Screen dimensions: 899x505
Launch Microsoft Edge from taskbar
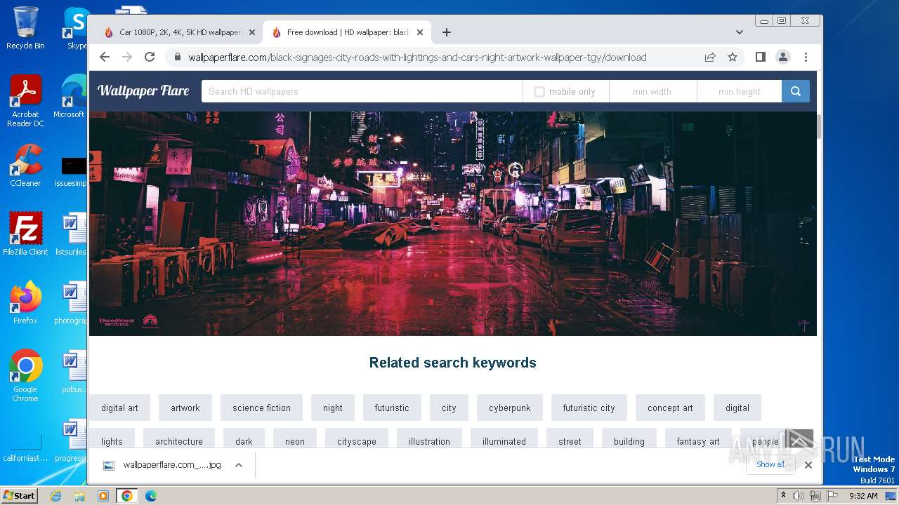[150, 496]
